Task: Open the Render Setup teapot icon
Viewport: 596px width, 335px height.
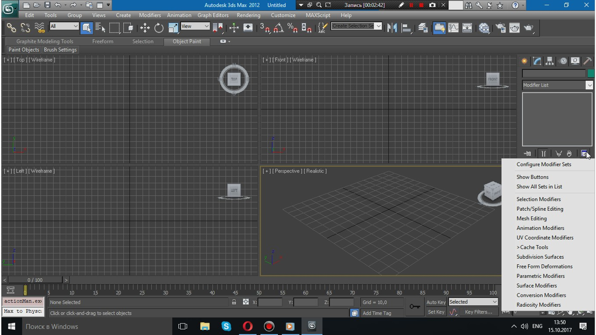Action: 501,28
